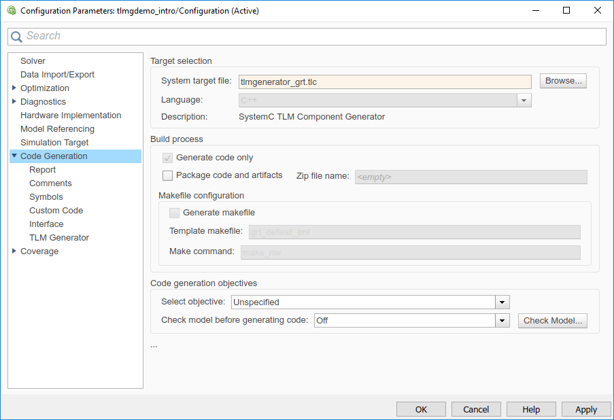Go to the Custom Code pane
The height and width of the screenshot is (420, 614).
click(56, 211)
